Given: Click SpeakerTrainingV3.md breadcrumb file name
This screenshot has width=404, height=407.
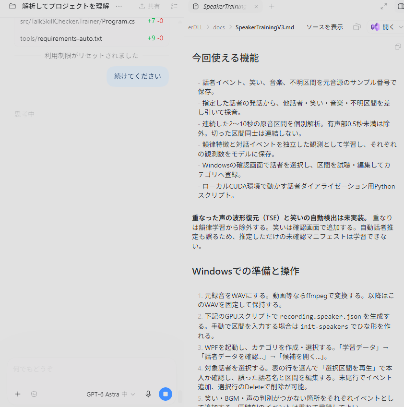Looking at the screenshot, I should [265, 27].
